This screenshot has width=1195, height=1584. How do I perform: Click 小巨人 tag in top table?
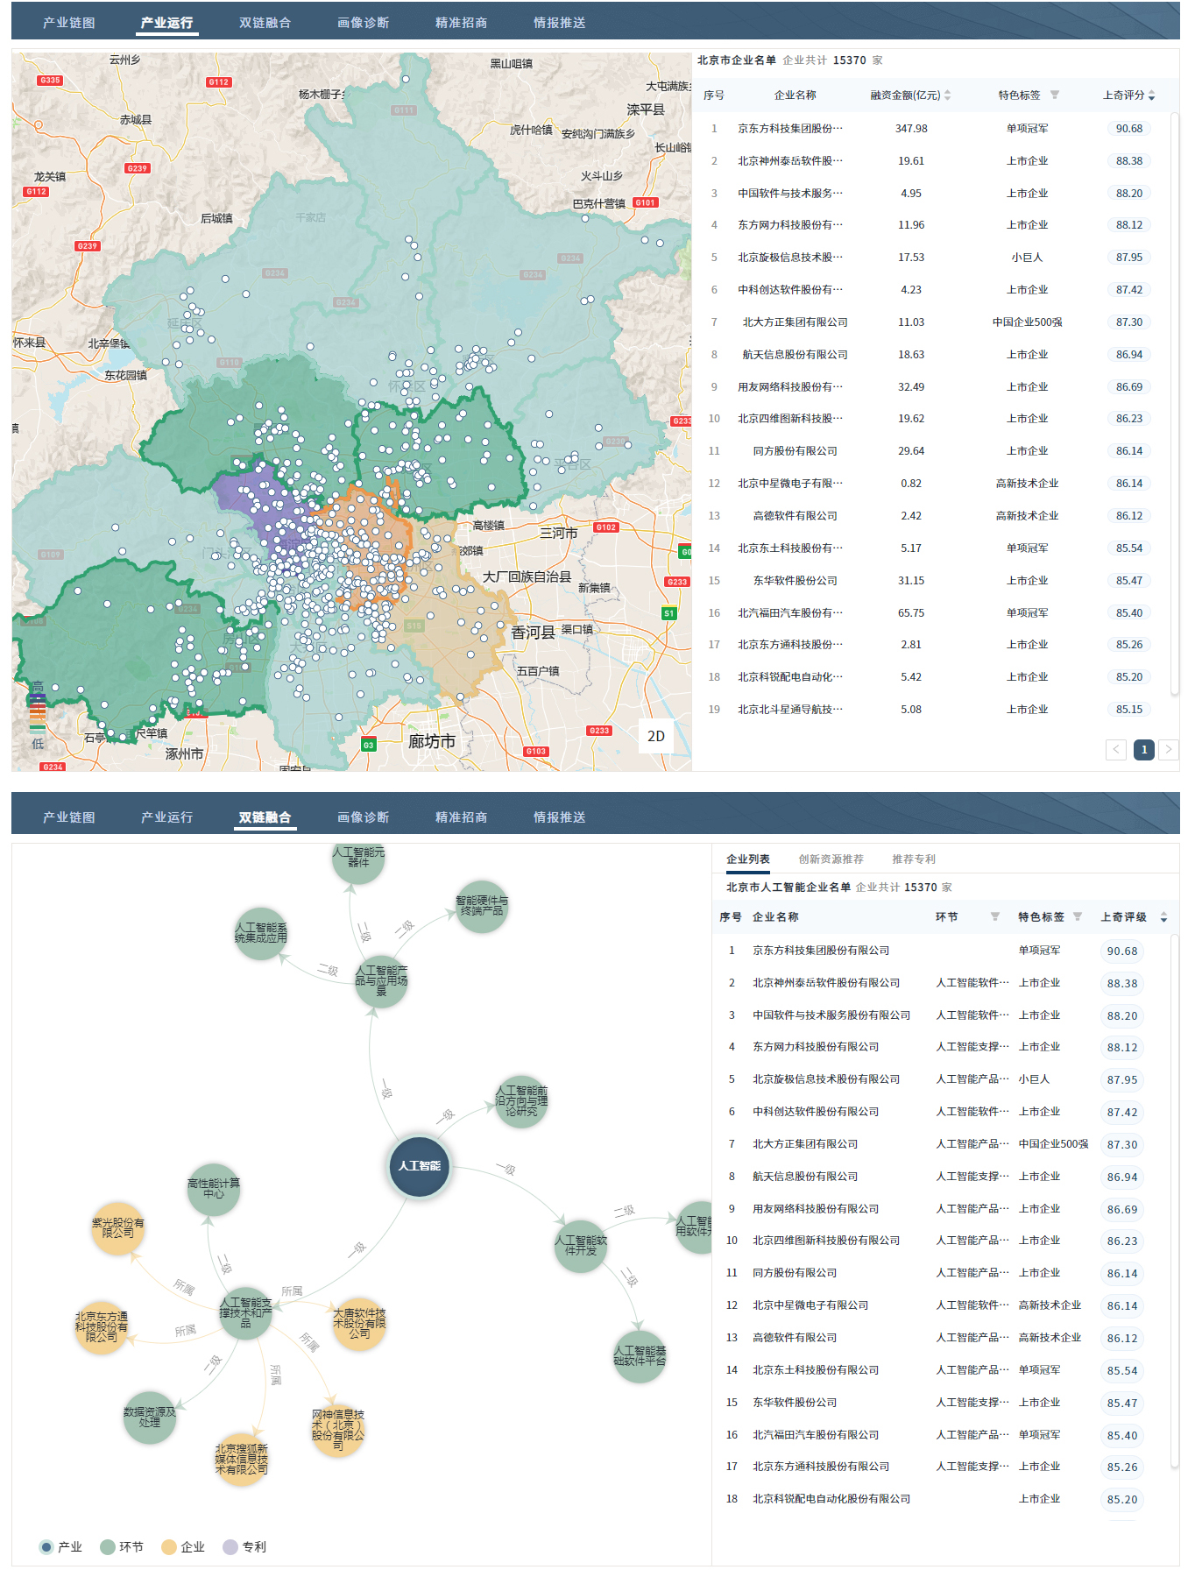tap(1027, 258)
